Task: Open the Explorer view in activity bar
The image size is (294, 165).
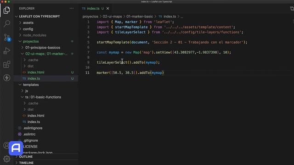Action: 7,10
